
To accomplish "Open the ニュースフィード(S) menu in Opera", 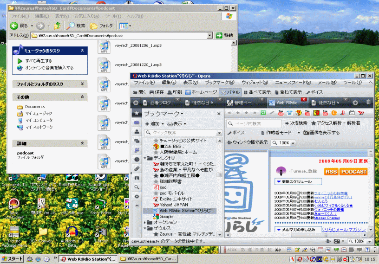I will click(293, 83).
